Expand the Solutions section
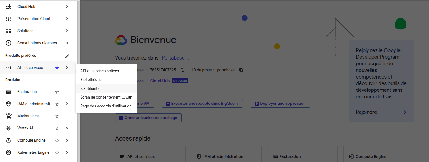Image resolution: width=429 pixels, height=162 pixels. pos(67,31)
